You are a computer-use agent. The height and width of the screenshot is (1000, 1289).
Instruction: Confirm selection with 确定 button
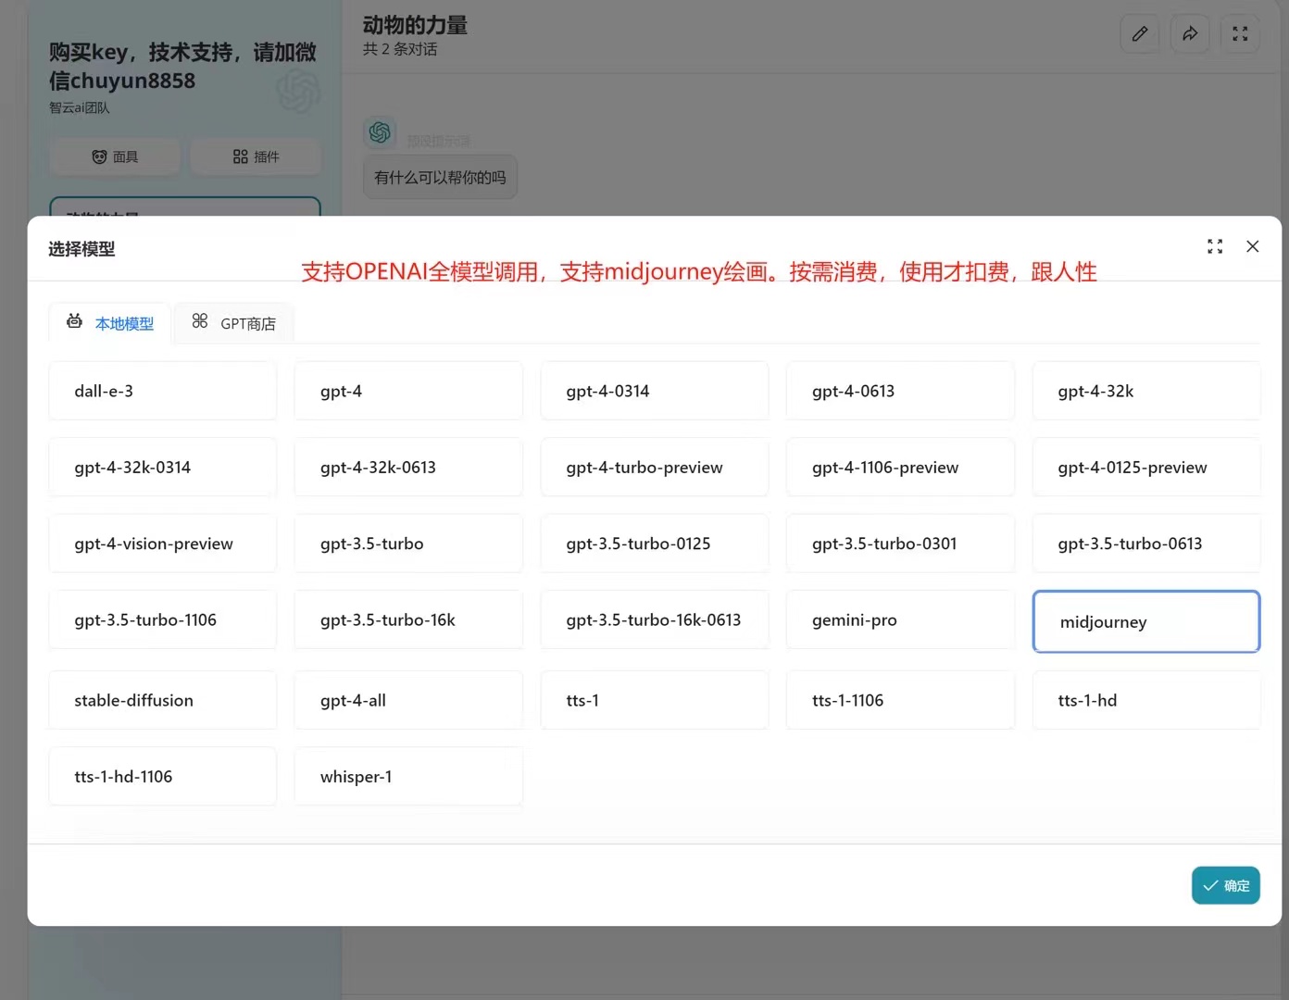point(1225,885)
